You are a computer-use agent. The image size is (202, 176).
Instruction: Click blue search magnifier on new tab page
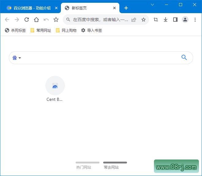coord(184,57)
